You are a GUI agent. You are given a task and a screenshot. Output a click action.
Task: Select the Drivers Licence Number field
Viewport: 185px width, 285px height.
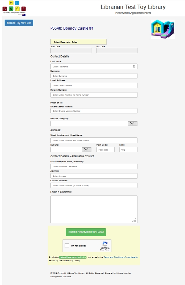(94, 111)
